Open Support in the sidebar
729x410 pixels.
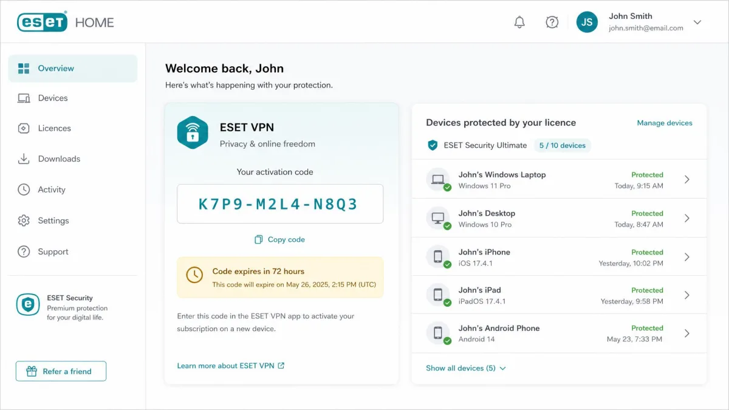73,252
